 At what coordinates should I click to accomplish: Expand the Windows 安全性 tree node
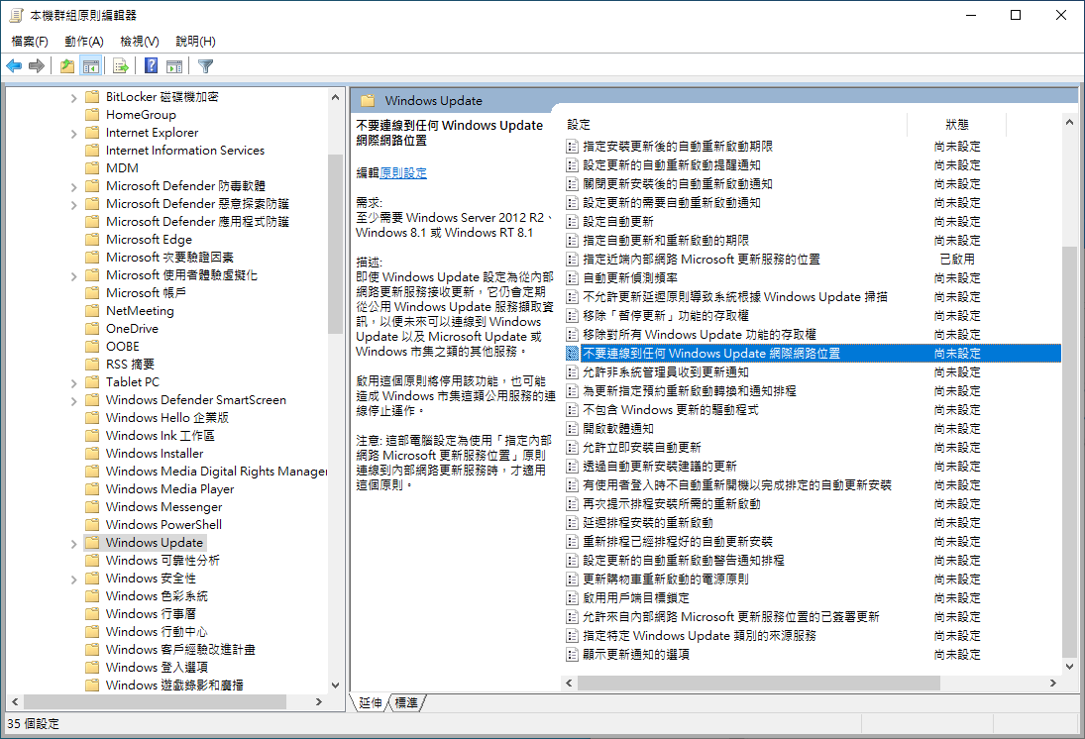click(73, 580)
